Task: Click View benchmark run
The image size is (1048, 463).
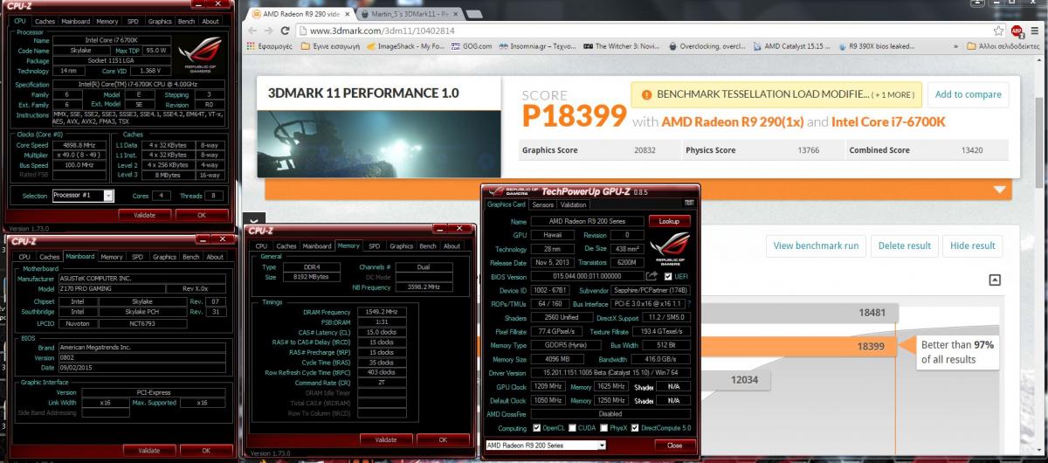Action: coord(816,246)
